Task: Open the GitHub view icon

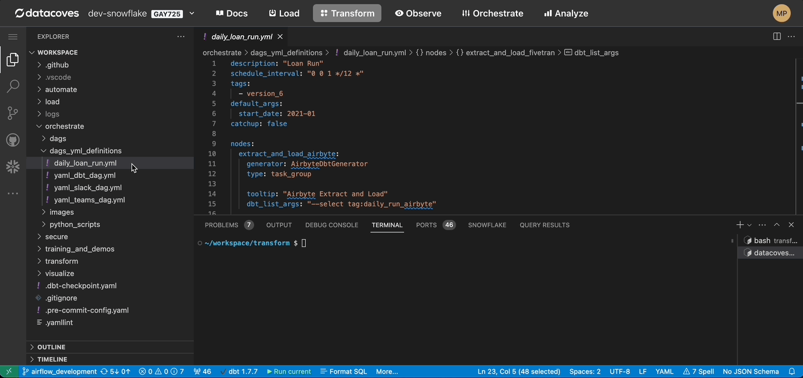Action: point(13,140)
